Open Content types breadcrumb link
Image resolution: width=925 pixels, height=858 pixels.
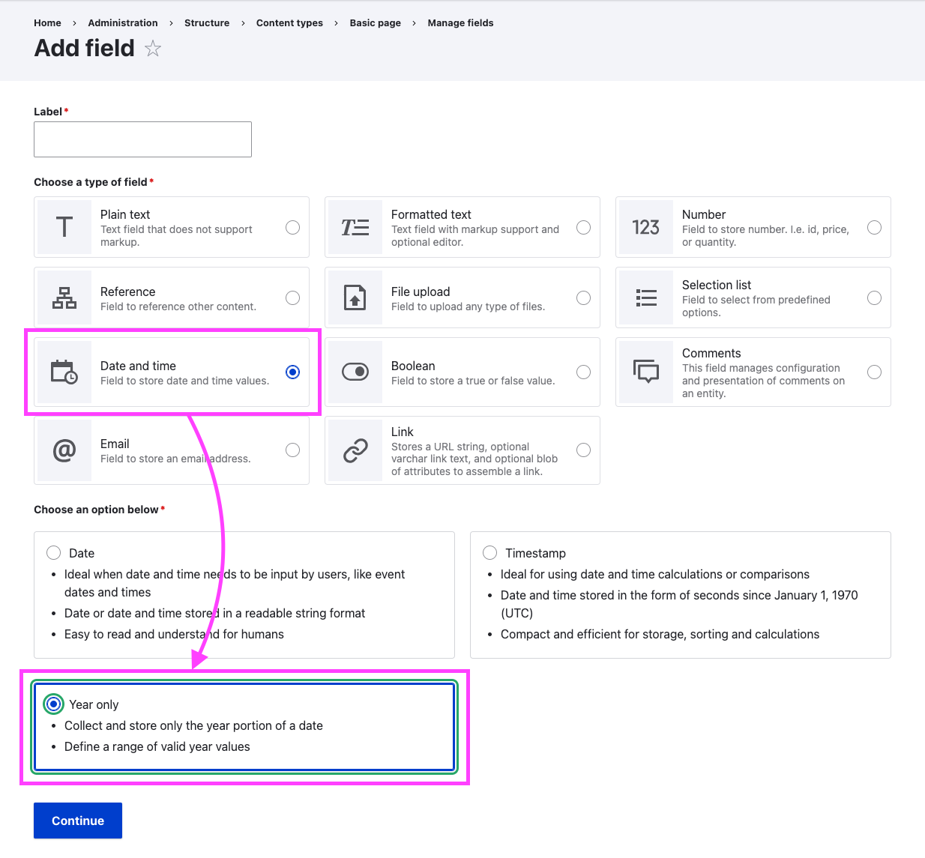click(x=289, y=23)
